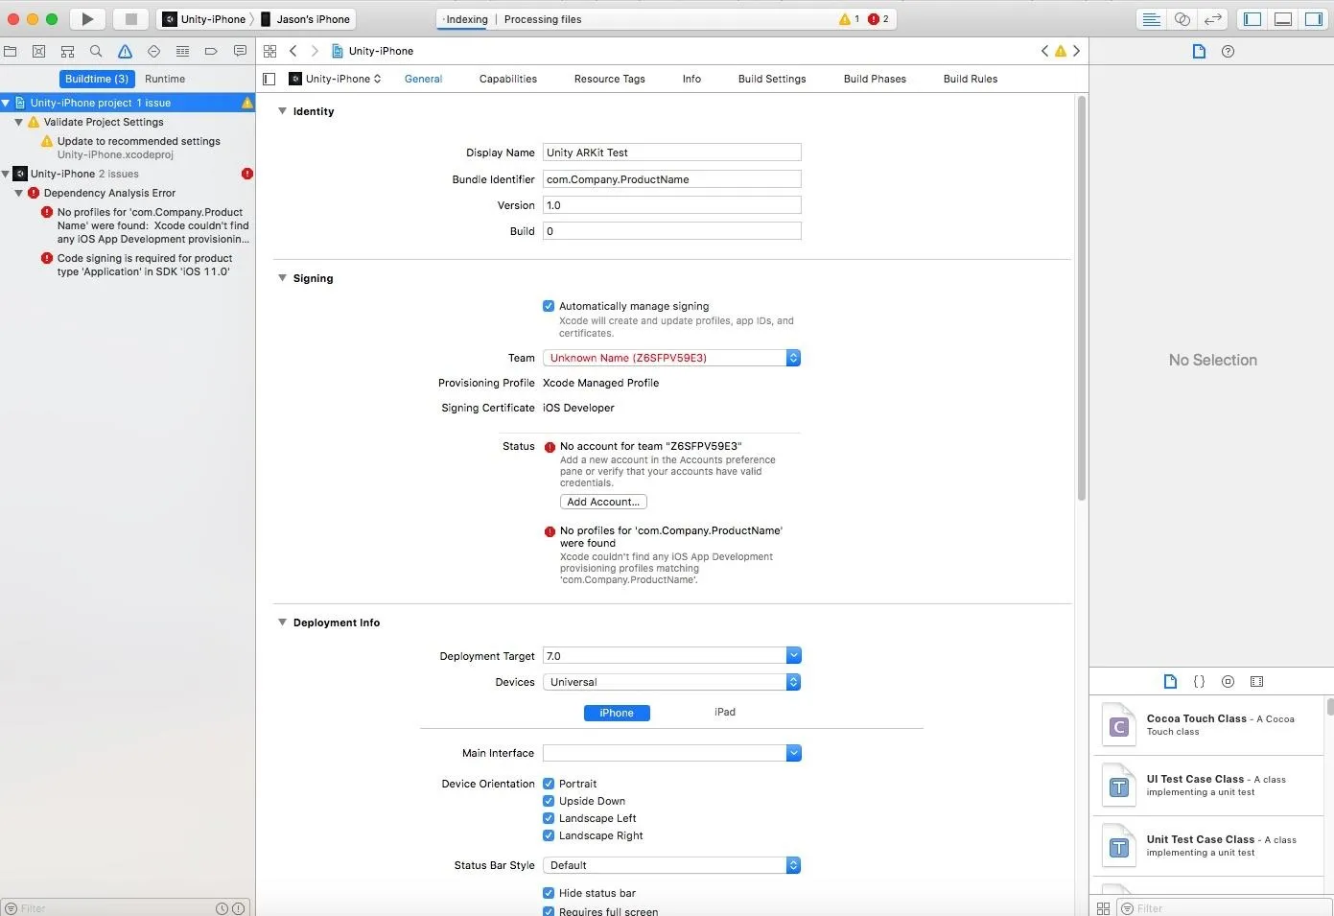Toggle the project and targets list sidebar icon
Viewport: 1334px width, 916px height.
click(x=269, y=79)
